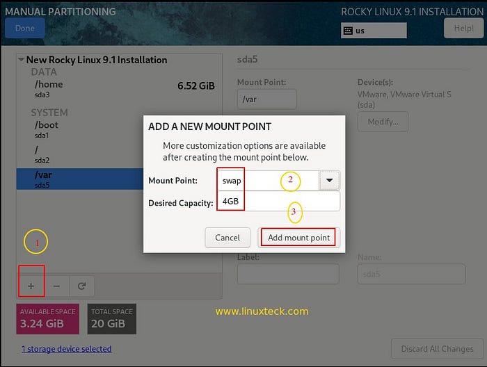487x367 pixels.
Task: Click the TOTAL SPACE 20 GiB box
Action: [112, 319]
